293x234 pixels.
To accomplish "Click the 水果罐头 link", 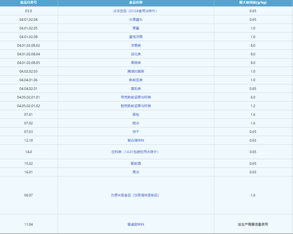I will point(136,20).
